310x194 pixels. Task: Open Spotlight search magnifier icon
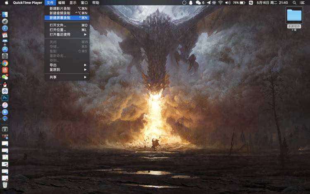pyautogui.click(x=294, y=3)
